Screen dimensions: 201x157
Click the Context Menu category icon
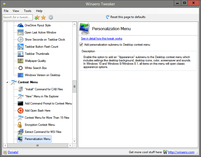[14, 82]
